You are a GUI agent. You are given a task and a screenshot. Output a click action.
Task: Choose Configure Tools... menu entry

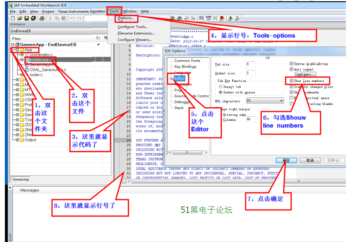tap(132, 27)
